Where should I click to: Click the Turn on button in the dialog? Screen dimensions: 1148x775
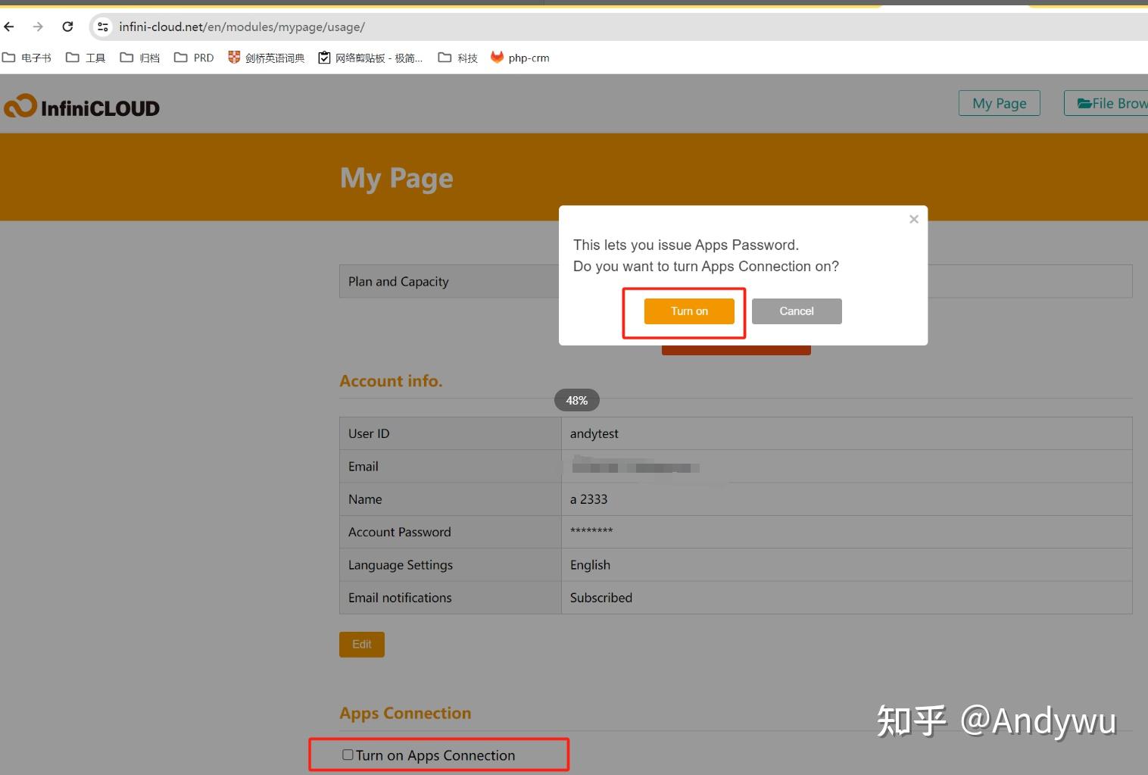[688, 311]
